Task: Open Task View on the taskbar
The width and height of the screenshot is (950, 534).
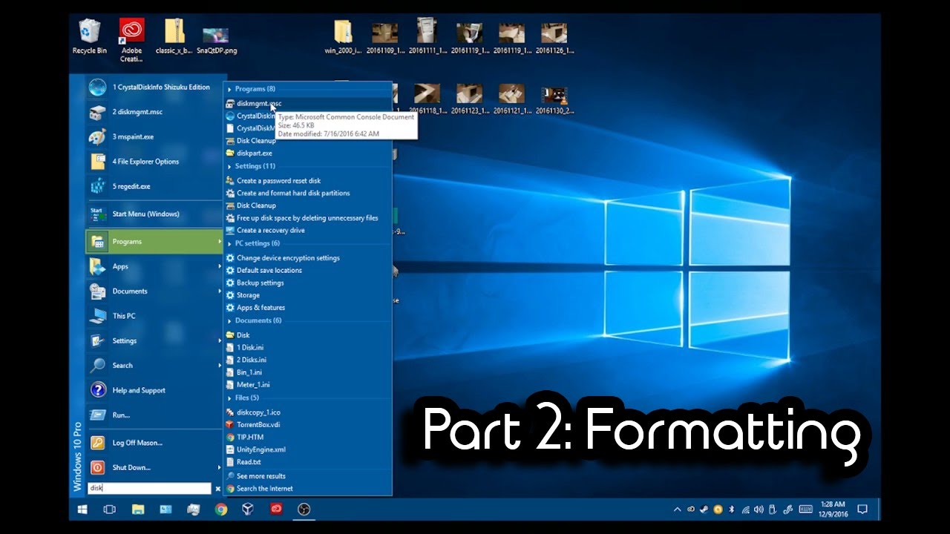Action: coord(110,510)
